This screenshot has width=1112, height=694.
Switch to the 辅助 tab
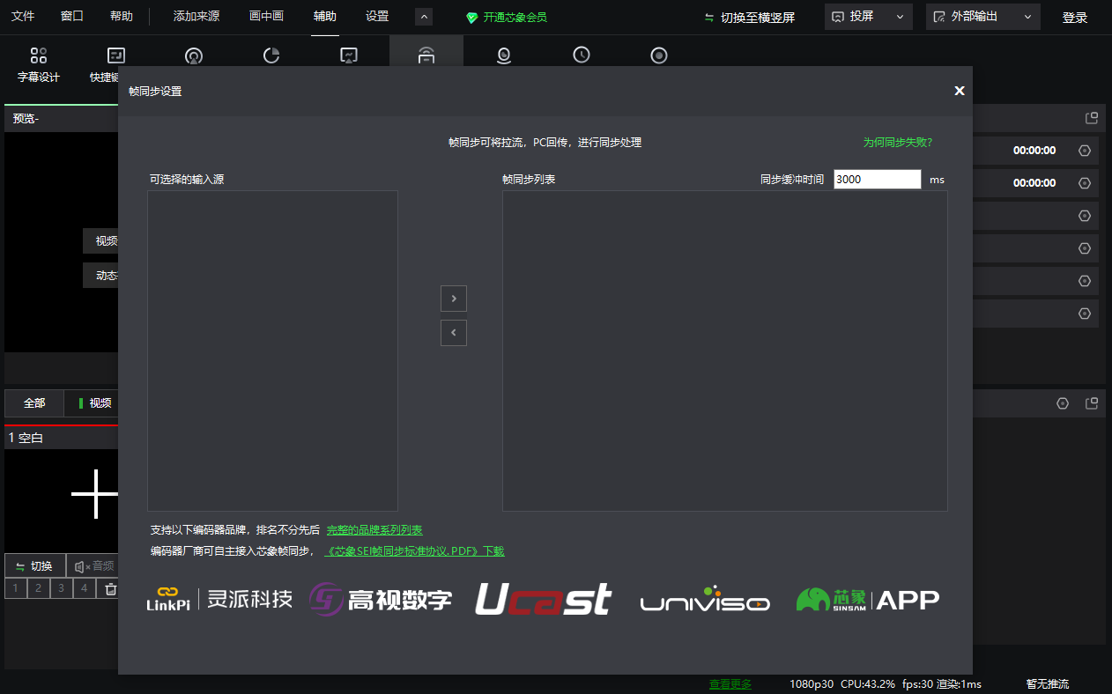pos(325,17)
